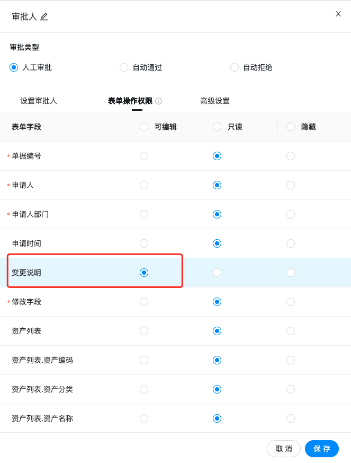Click the info icon next to 表单操作权限
This screenshot has height=463, width=351.
pos(159,101)
